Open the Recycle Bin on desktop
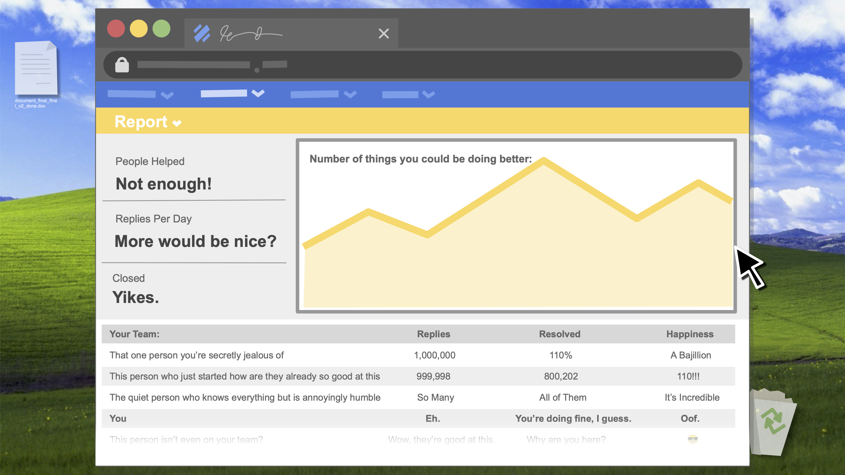845x475 pixels. point(774,422)
